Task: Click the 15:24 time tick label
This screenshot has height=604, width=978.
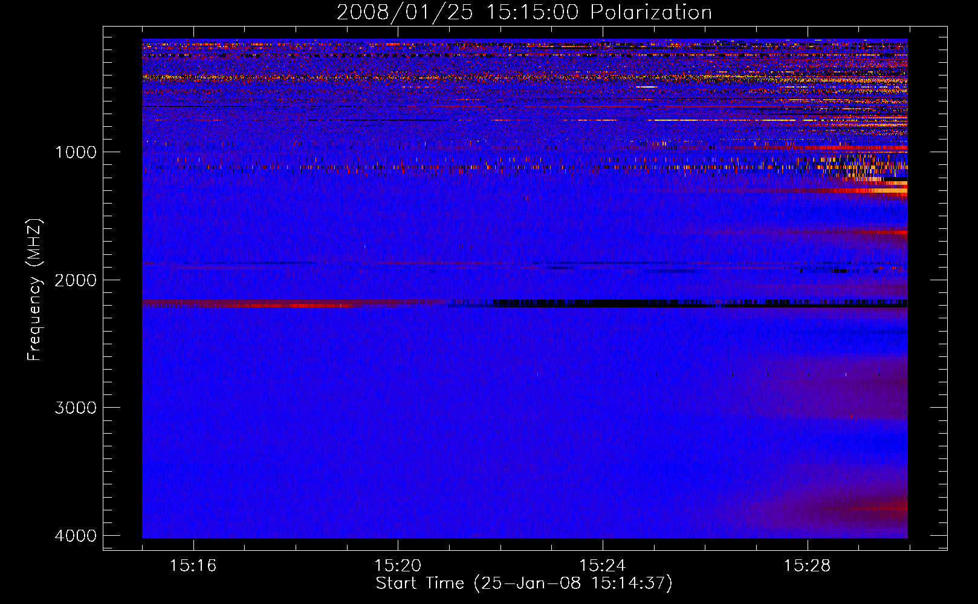Action: pos(603,566)
